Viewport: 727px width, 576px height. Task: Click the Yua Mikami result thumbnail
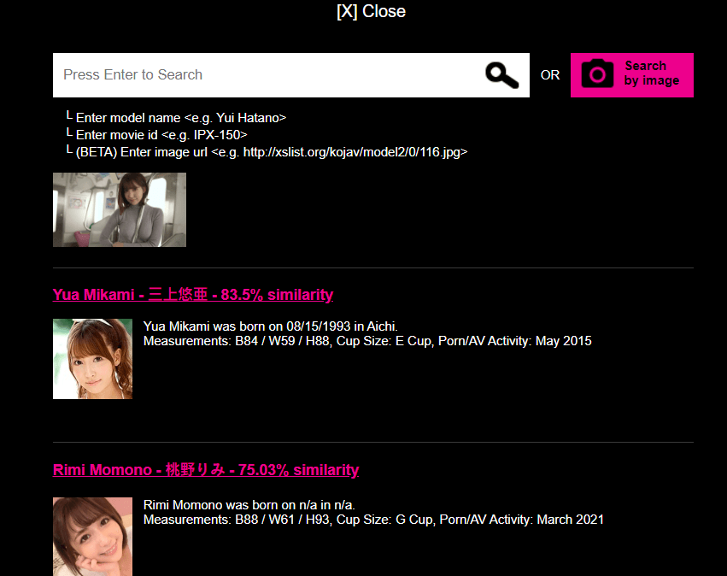92,359
